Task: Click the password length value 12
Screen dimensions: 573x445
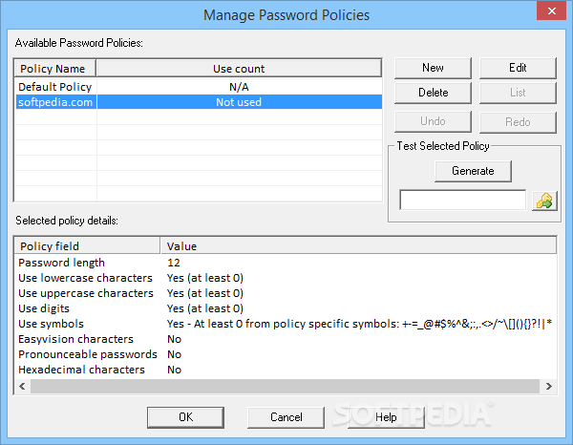Action: pyautogui.click(x=174, y=263)
